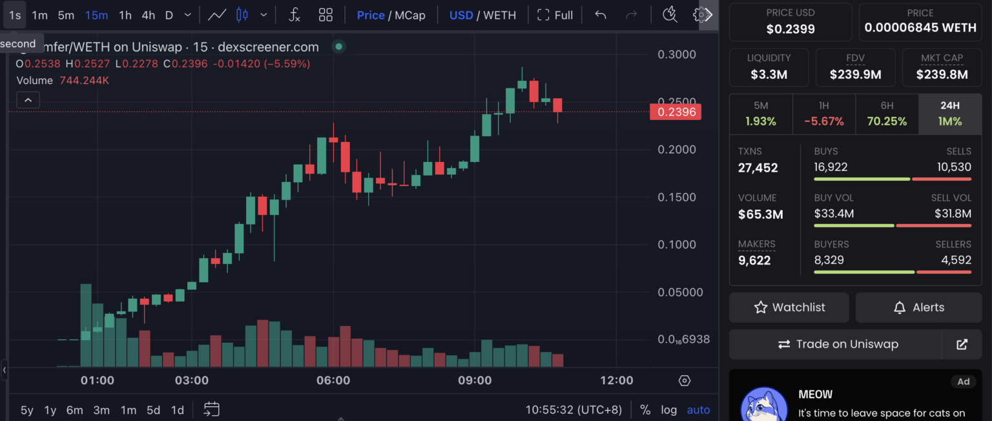992x421 pixels.
Task: Toggle auto price scaling
Action: [698, 409]
